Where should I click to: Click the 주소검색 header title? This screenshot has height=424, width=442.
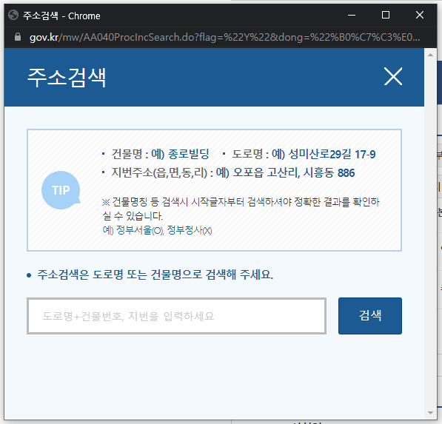67,77
